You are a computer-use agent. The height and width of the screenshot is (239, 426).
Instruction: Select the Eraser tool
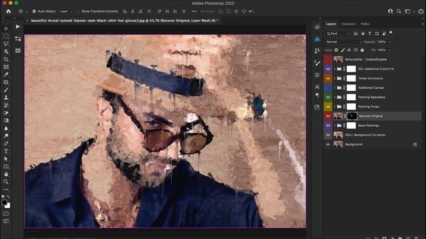coord(6,113)
